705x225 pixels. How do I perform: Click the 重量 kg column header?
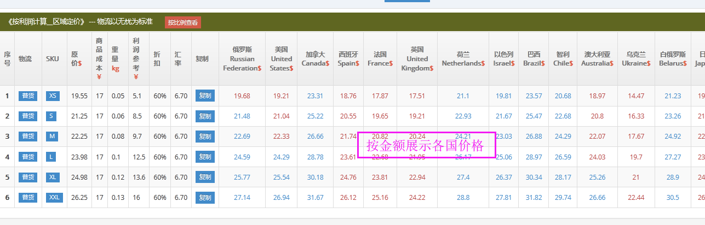117,58
